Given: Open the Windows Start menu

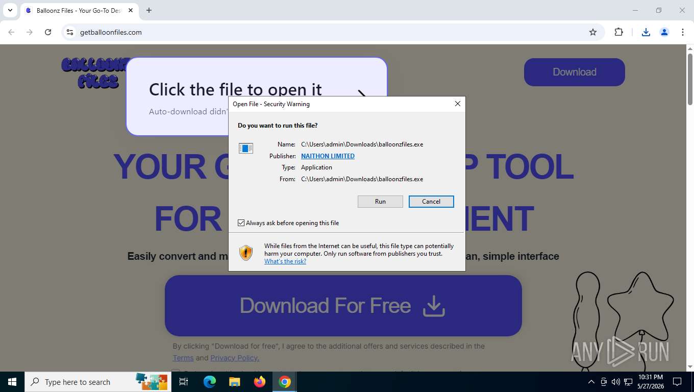Looking at the screenshot, I should [x=12, y=382].
